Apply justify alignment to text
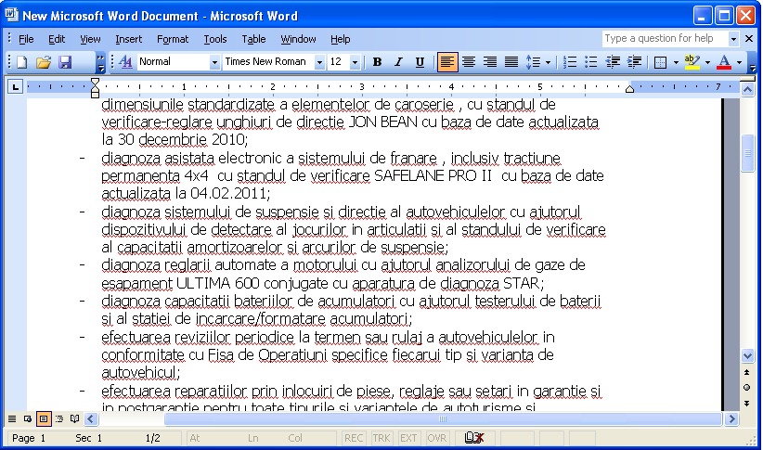 coord(511,62)
